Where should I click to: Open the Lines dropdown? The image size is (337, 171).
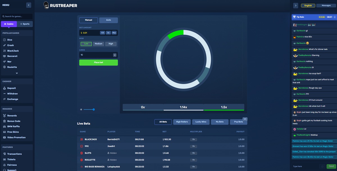click(x=115, y=55)
